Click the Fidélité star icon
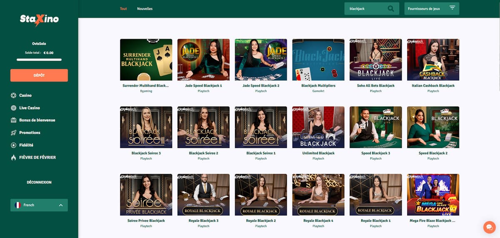 tap(14, 145)
